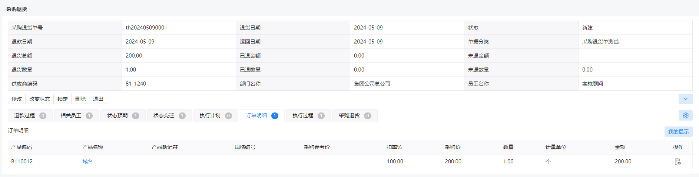The height and width of the screenshot is (177, 699).
Task: Expand details with the chevron-down button
Action: pyautogui.click(x=685, y=99)
